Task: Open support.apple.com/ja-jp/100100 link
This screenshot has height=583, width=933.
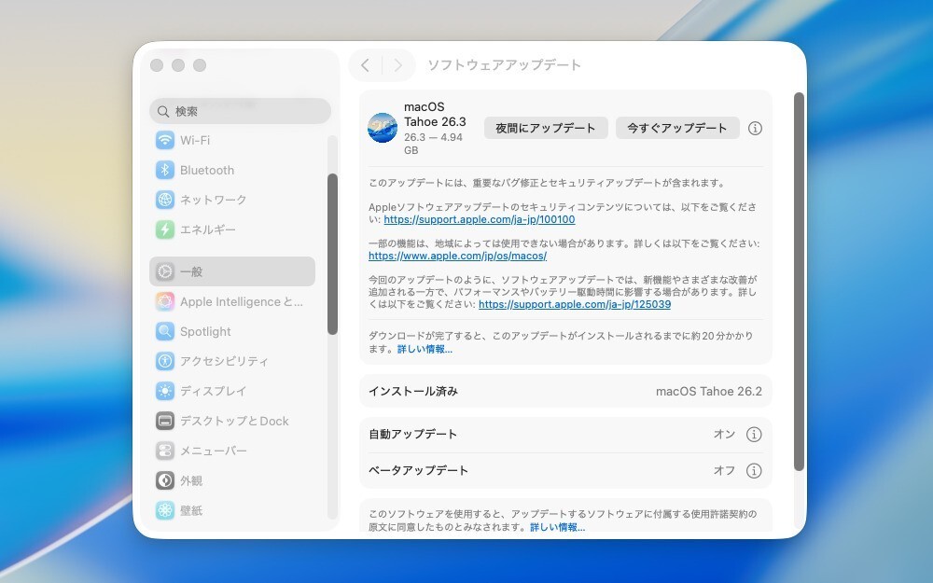Action: coord(480,219)
